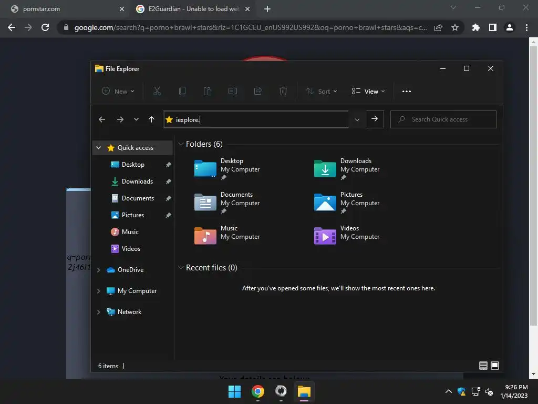Click the Paste icon in File Explorer toolbar
This screenshot has width=538, height=404.
coord(207,91)
